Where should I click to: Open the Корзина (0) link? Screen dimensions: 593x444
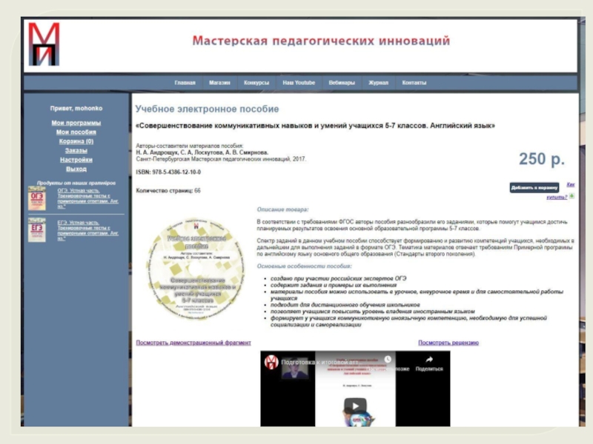point(76,141)
